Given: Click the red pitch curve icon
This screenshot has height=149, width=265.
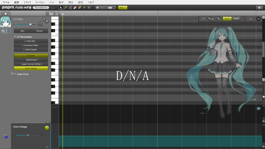Looking at the screenshot, I should point(245,18).
